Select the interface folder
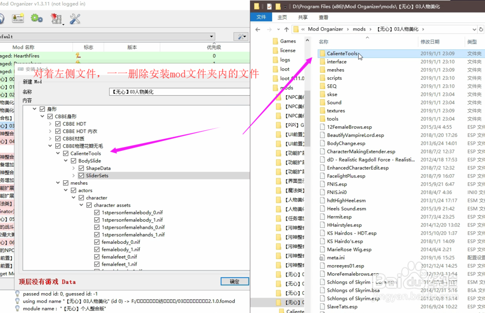 [337, 62]
